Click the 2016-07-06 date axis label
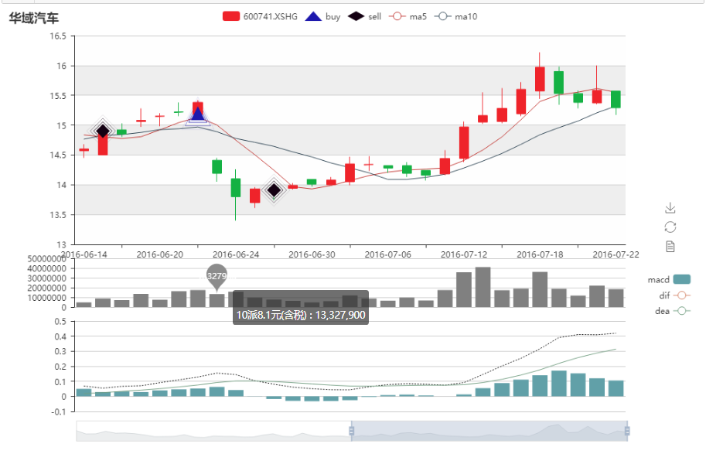 coord(387,254)
